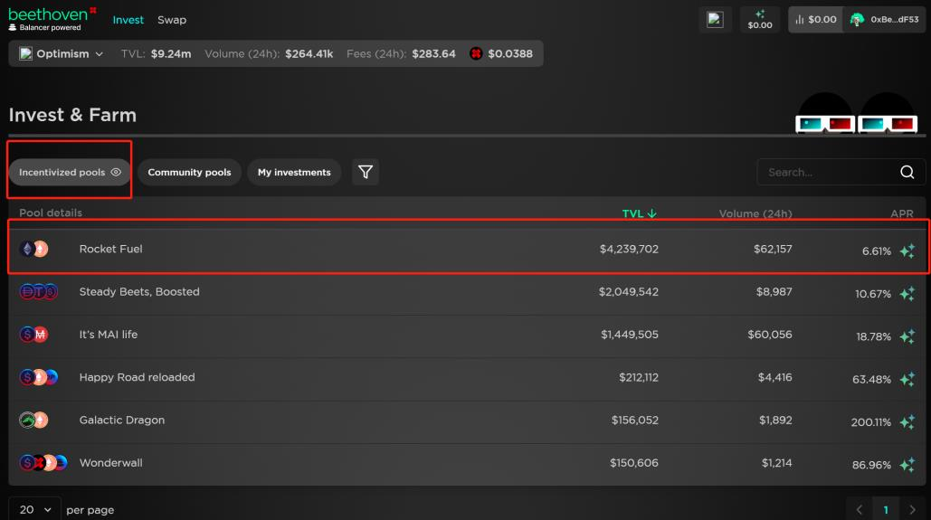
Task: Sort pools by TVL column header
Action: [639, 213]
